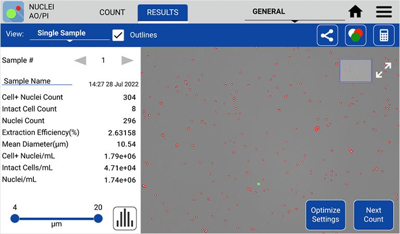Click the Sample Name input field
This screenshot has width=400, height=234.
point(37,81)
